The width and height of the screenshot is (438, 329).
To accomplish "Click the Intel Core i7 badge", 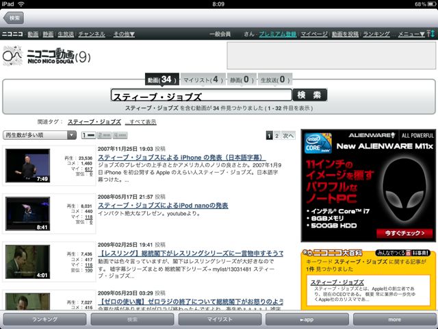I will [x=318, y=143].
